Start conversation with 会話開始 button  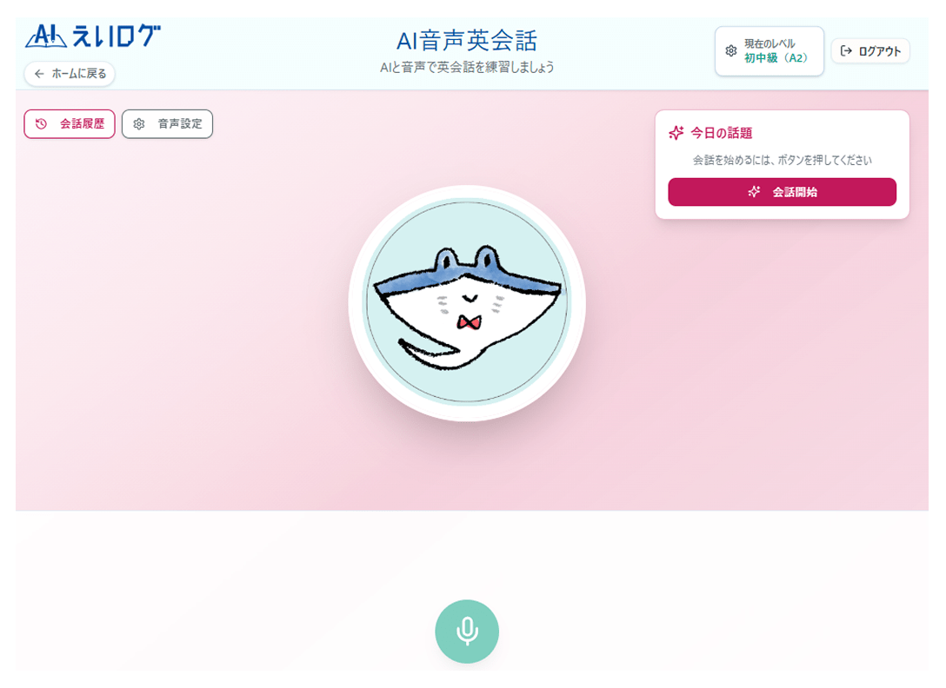(x=782, y=192)
